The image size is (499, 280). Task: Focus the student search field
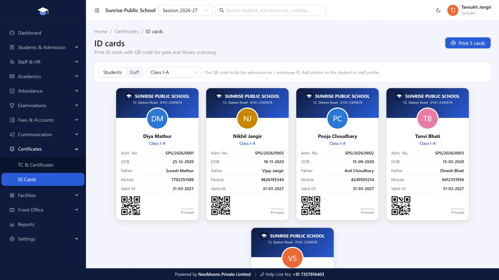coord(270,10)
